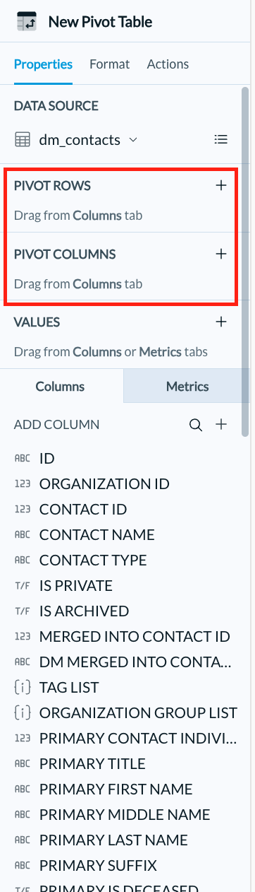Click the New Pivot Table title
The width and height of the screenshot is (255, 892).
coord(100,23)
